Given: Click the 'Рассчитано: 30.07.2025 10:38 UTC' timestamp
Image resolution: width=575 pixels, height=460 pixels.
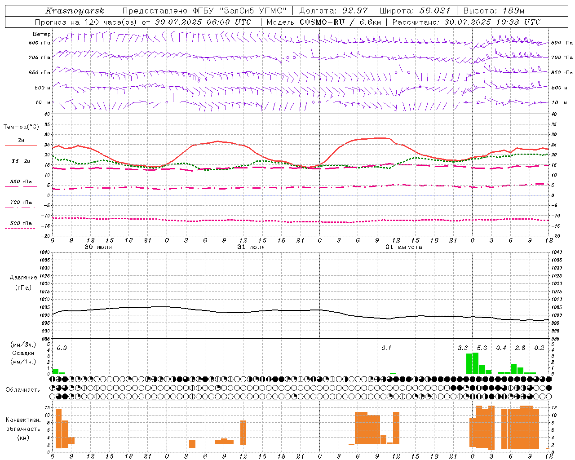Looking at the screenshot, I should [466, 22].
